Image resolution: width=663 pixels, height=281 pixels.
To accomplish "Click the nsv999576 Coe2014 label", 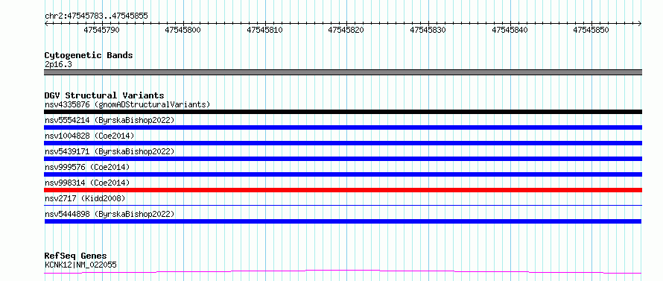I will [87, 167].
